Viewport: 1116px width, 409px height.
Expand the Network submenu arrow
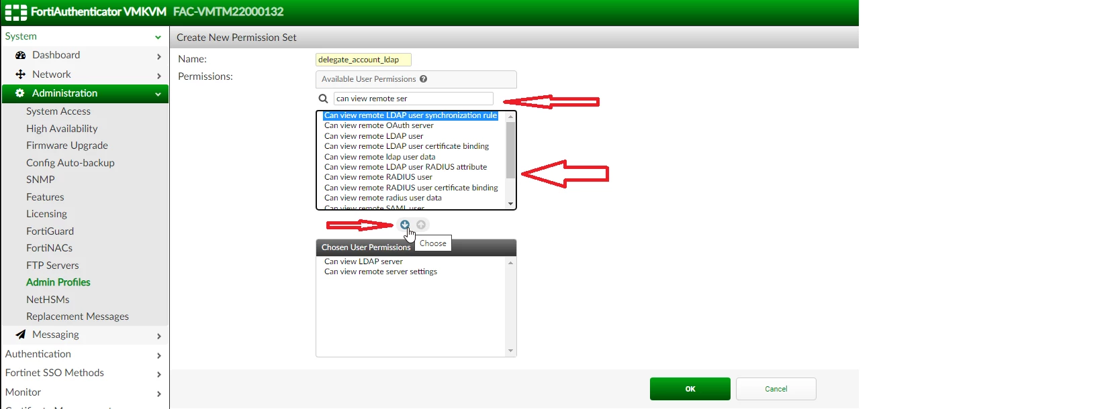[159, 76]
